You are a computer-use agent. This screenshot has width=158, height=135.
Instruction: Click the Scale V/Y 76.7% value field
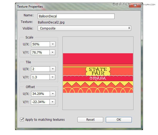click(x=40, y=52)
